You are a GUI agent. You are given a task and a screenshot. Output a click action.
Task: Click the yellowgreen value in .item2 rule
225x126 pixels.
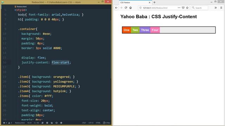click(x=63, y=82)
